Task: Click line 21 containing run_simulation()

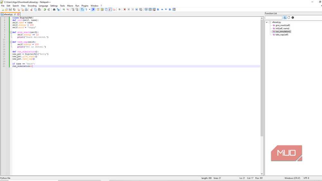Action: point(136,66)
